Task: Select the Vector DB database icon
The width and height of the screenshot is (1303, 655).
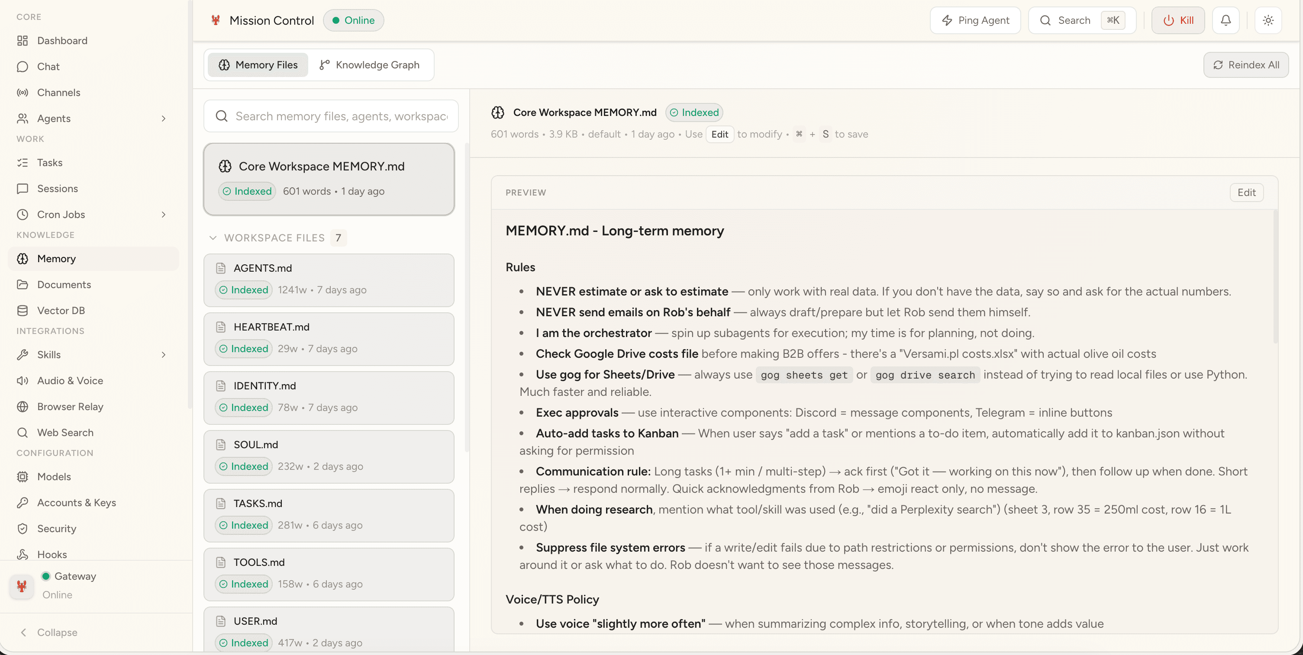Action: tap(23, 310)
